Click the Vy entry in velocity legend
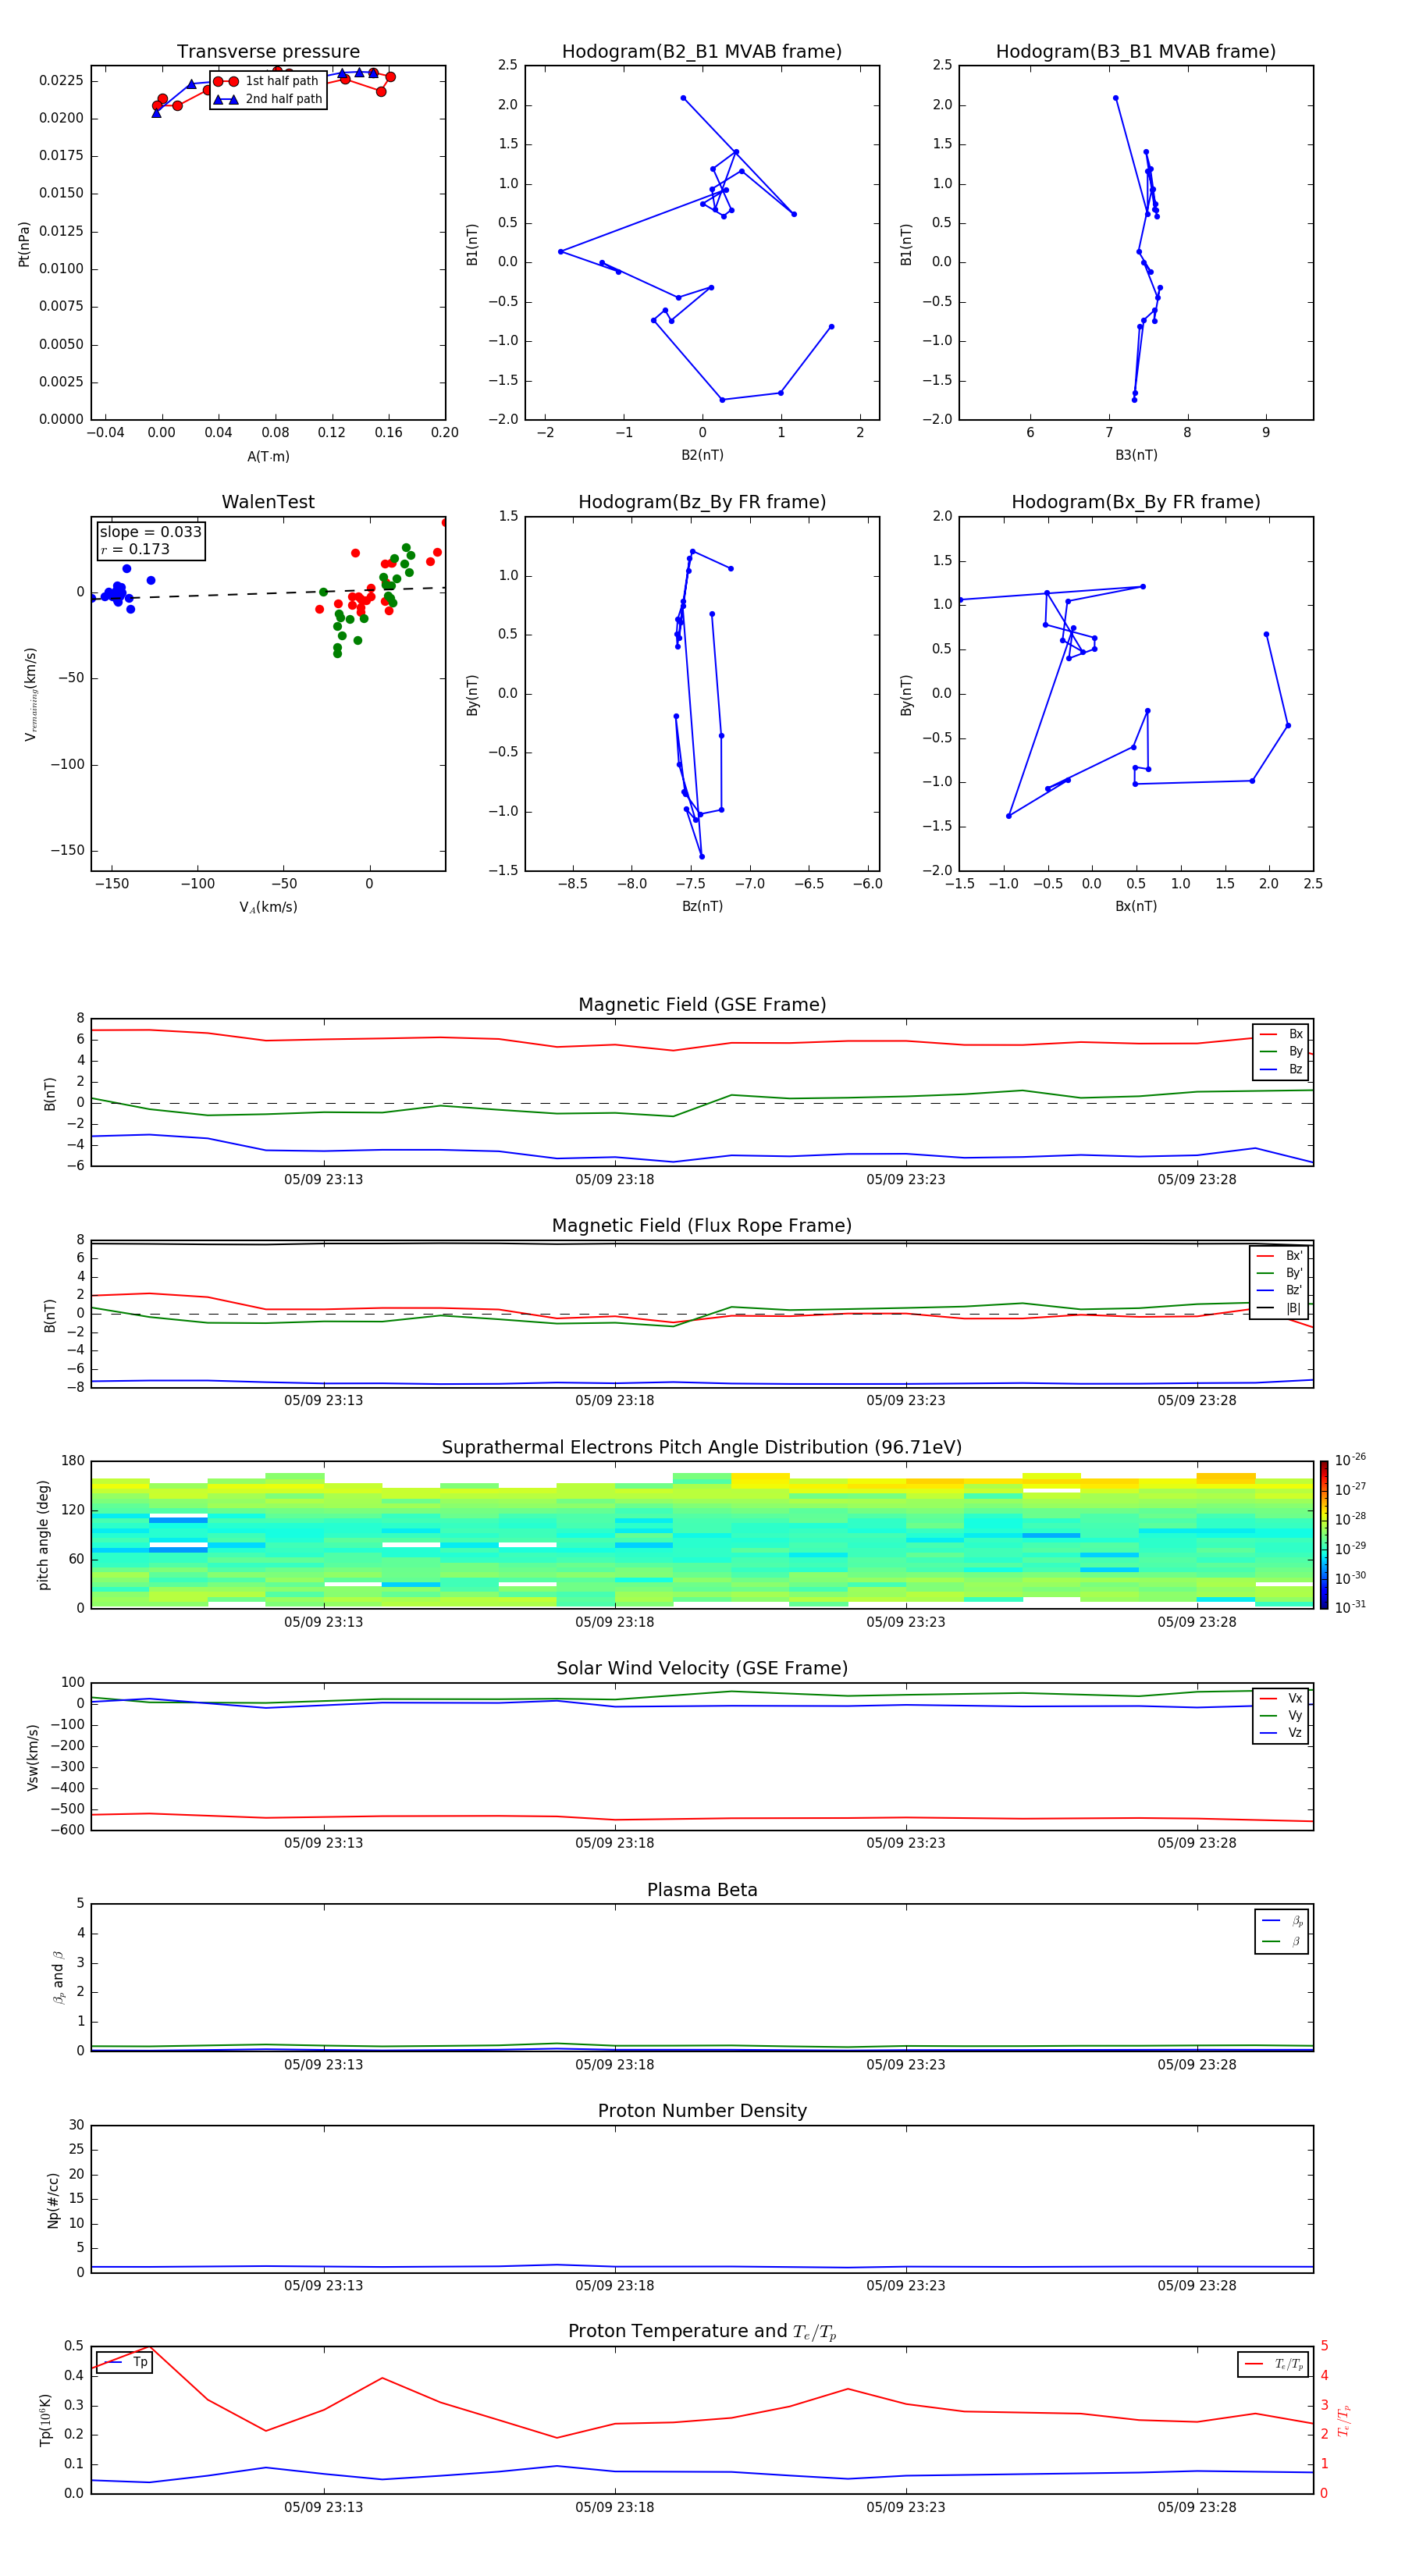1405x2576 pixels. 1281,1715
